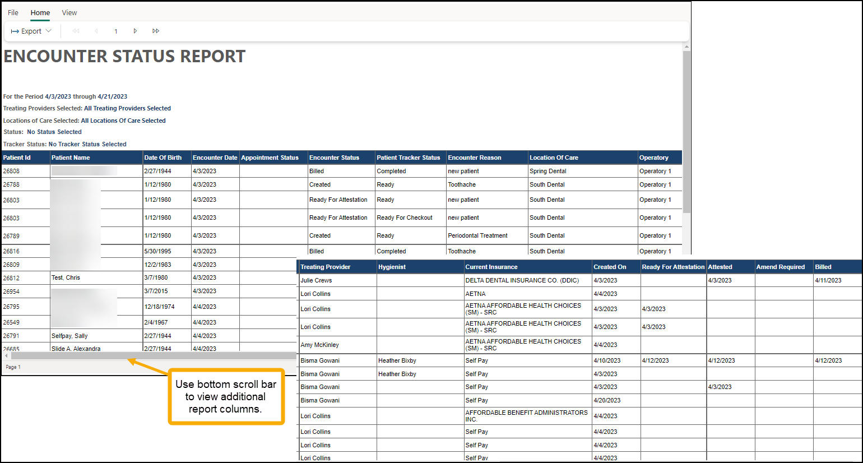The height and width of the screenshot is (463, 863).
Task: Click the Attested column header
Action: [731, 267]
